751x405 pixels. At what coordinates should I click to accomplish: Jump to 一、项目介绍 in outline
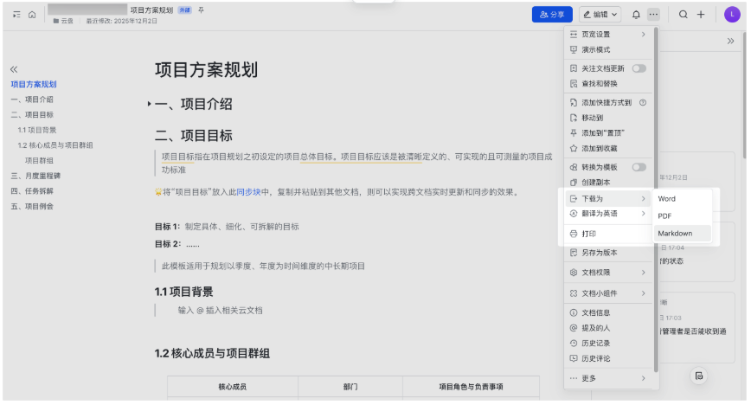point(32,100)
